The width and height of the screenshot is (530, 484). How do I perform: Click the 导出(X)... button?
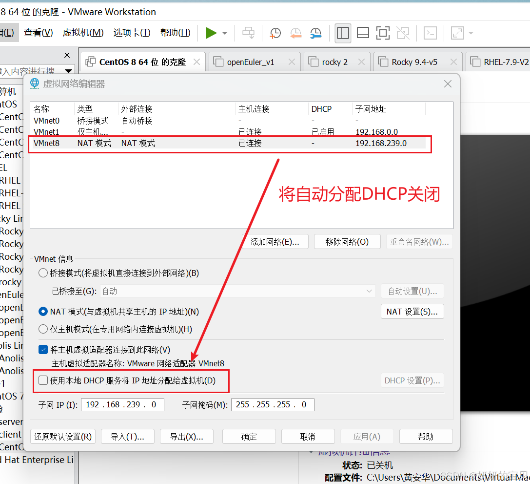(x=187, y=437)
